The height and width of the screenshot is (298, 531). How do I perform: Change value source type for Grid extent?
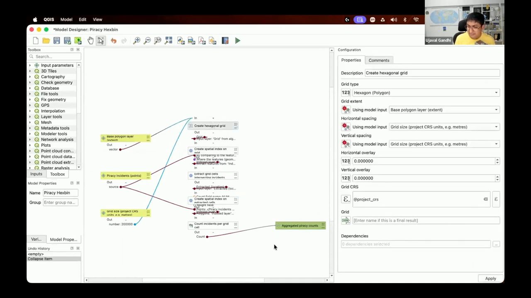point(346,110)
